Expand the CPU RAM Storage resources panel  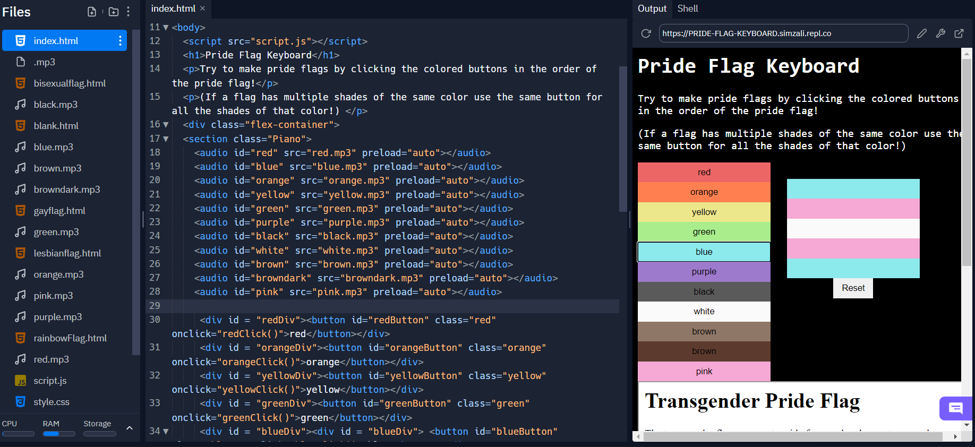point(129,428)
